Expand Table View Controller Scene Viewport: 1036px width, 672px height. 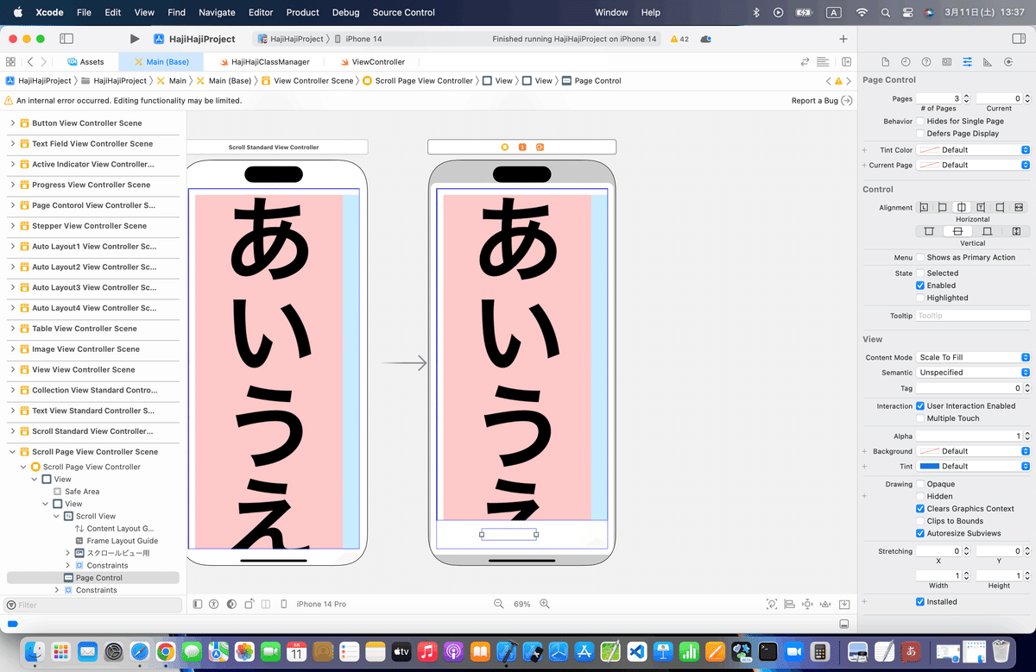pyautogui.click(x=13, y=329)
